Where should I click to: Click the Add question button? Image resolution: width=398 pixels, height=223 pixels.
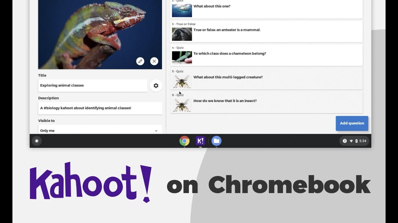pyautogui.click(x=352, y=123)
